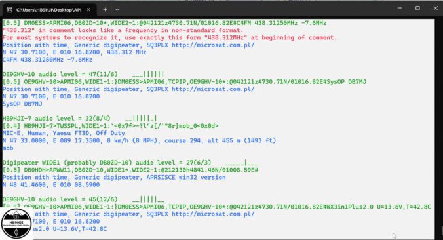
Task: Minimize the terminal window
Action: tap(400, 9)
